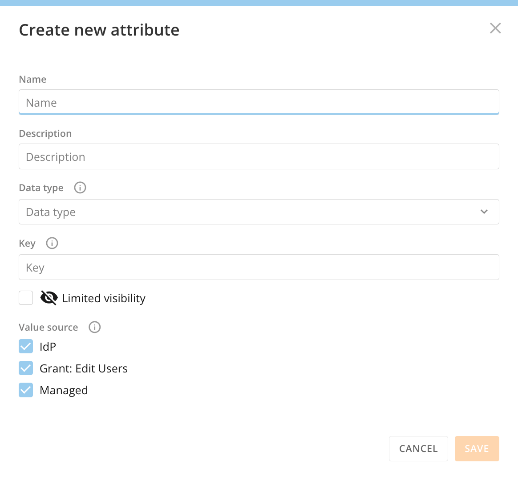The image size is (518, 480).
Task: Click the Value source info icon
Action: tap(94, 327)
